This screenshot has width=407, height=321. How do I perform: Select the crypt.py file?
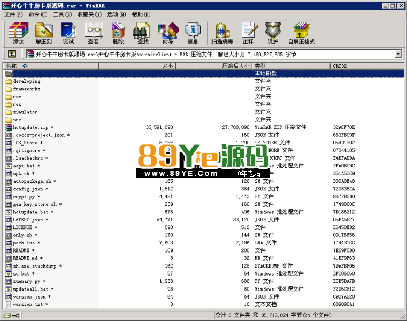pos(22,197)
